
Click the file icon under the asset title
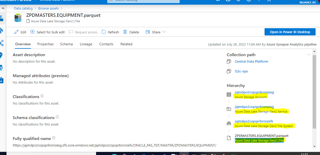pyautogui.click(x=28, y=21)
